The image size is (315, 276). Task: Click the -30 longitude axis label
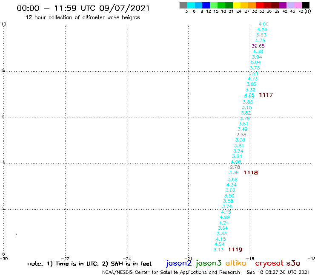pos(4,259)
